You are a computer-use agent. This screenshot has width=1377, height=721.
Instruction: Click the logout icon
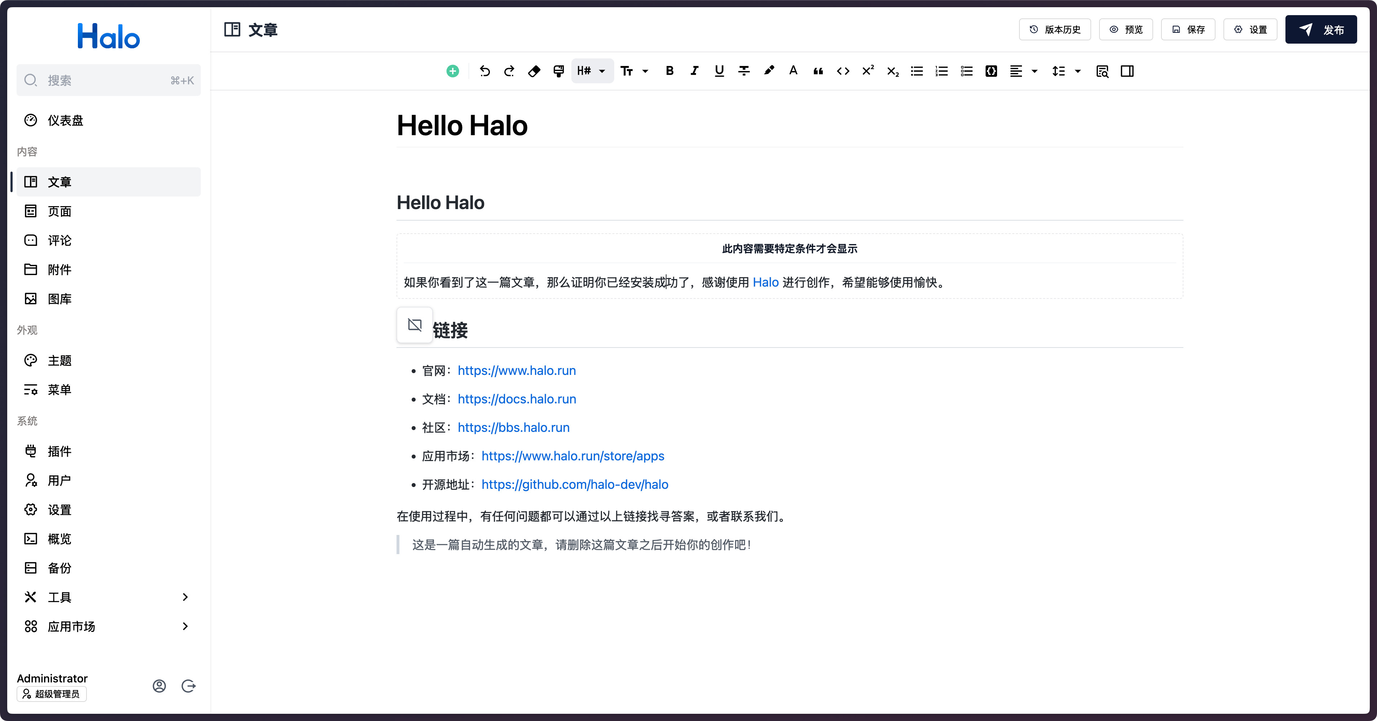tap(188, 686)
